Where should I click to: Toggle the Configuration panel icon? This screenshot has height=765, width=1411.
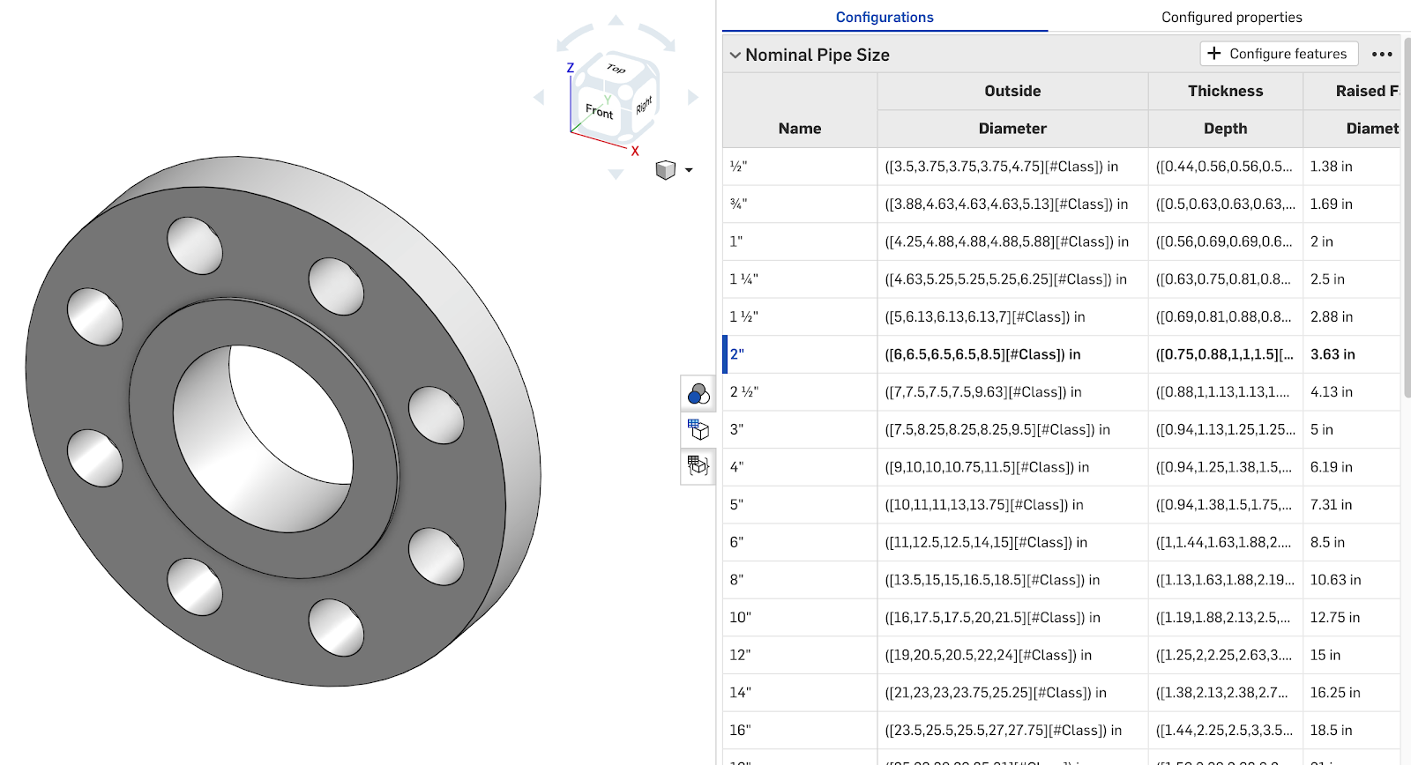coord(698,430)
